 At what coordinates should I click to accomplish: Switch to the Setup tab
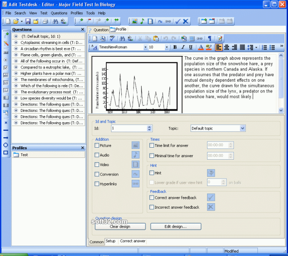tap(110, 241)
